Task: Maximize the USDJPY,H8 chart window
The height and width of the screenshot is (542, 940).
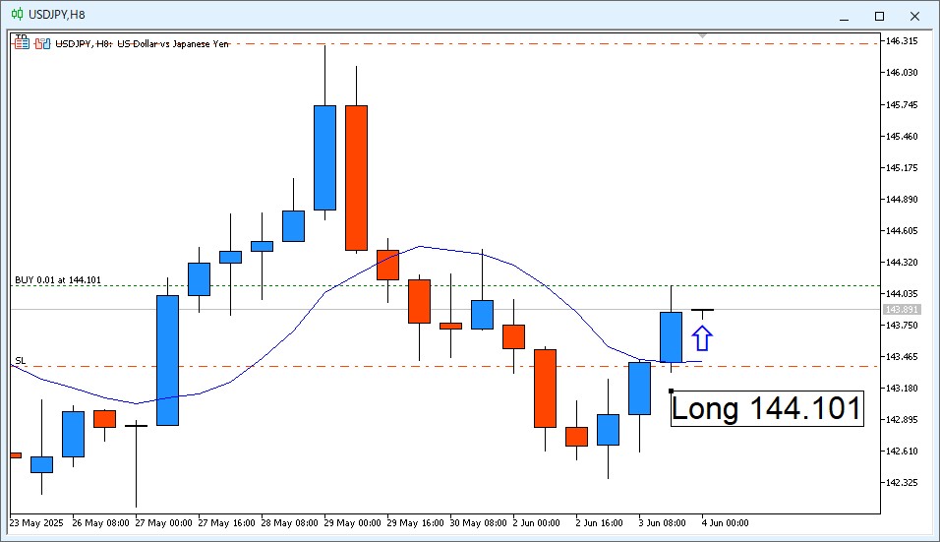Action: tap(879, 16)
